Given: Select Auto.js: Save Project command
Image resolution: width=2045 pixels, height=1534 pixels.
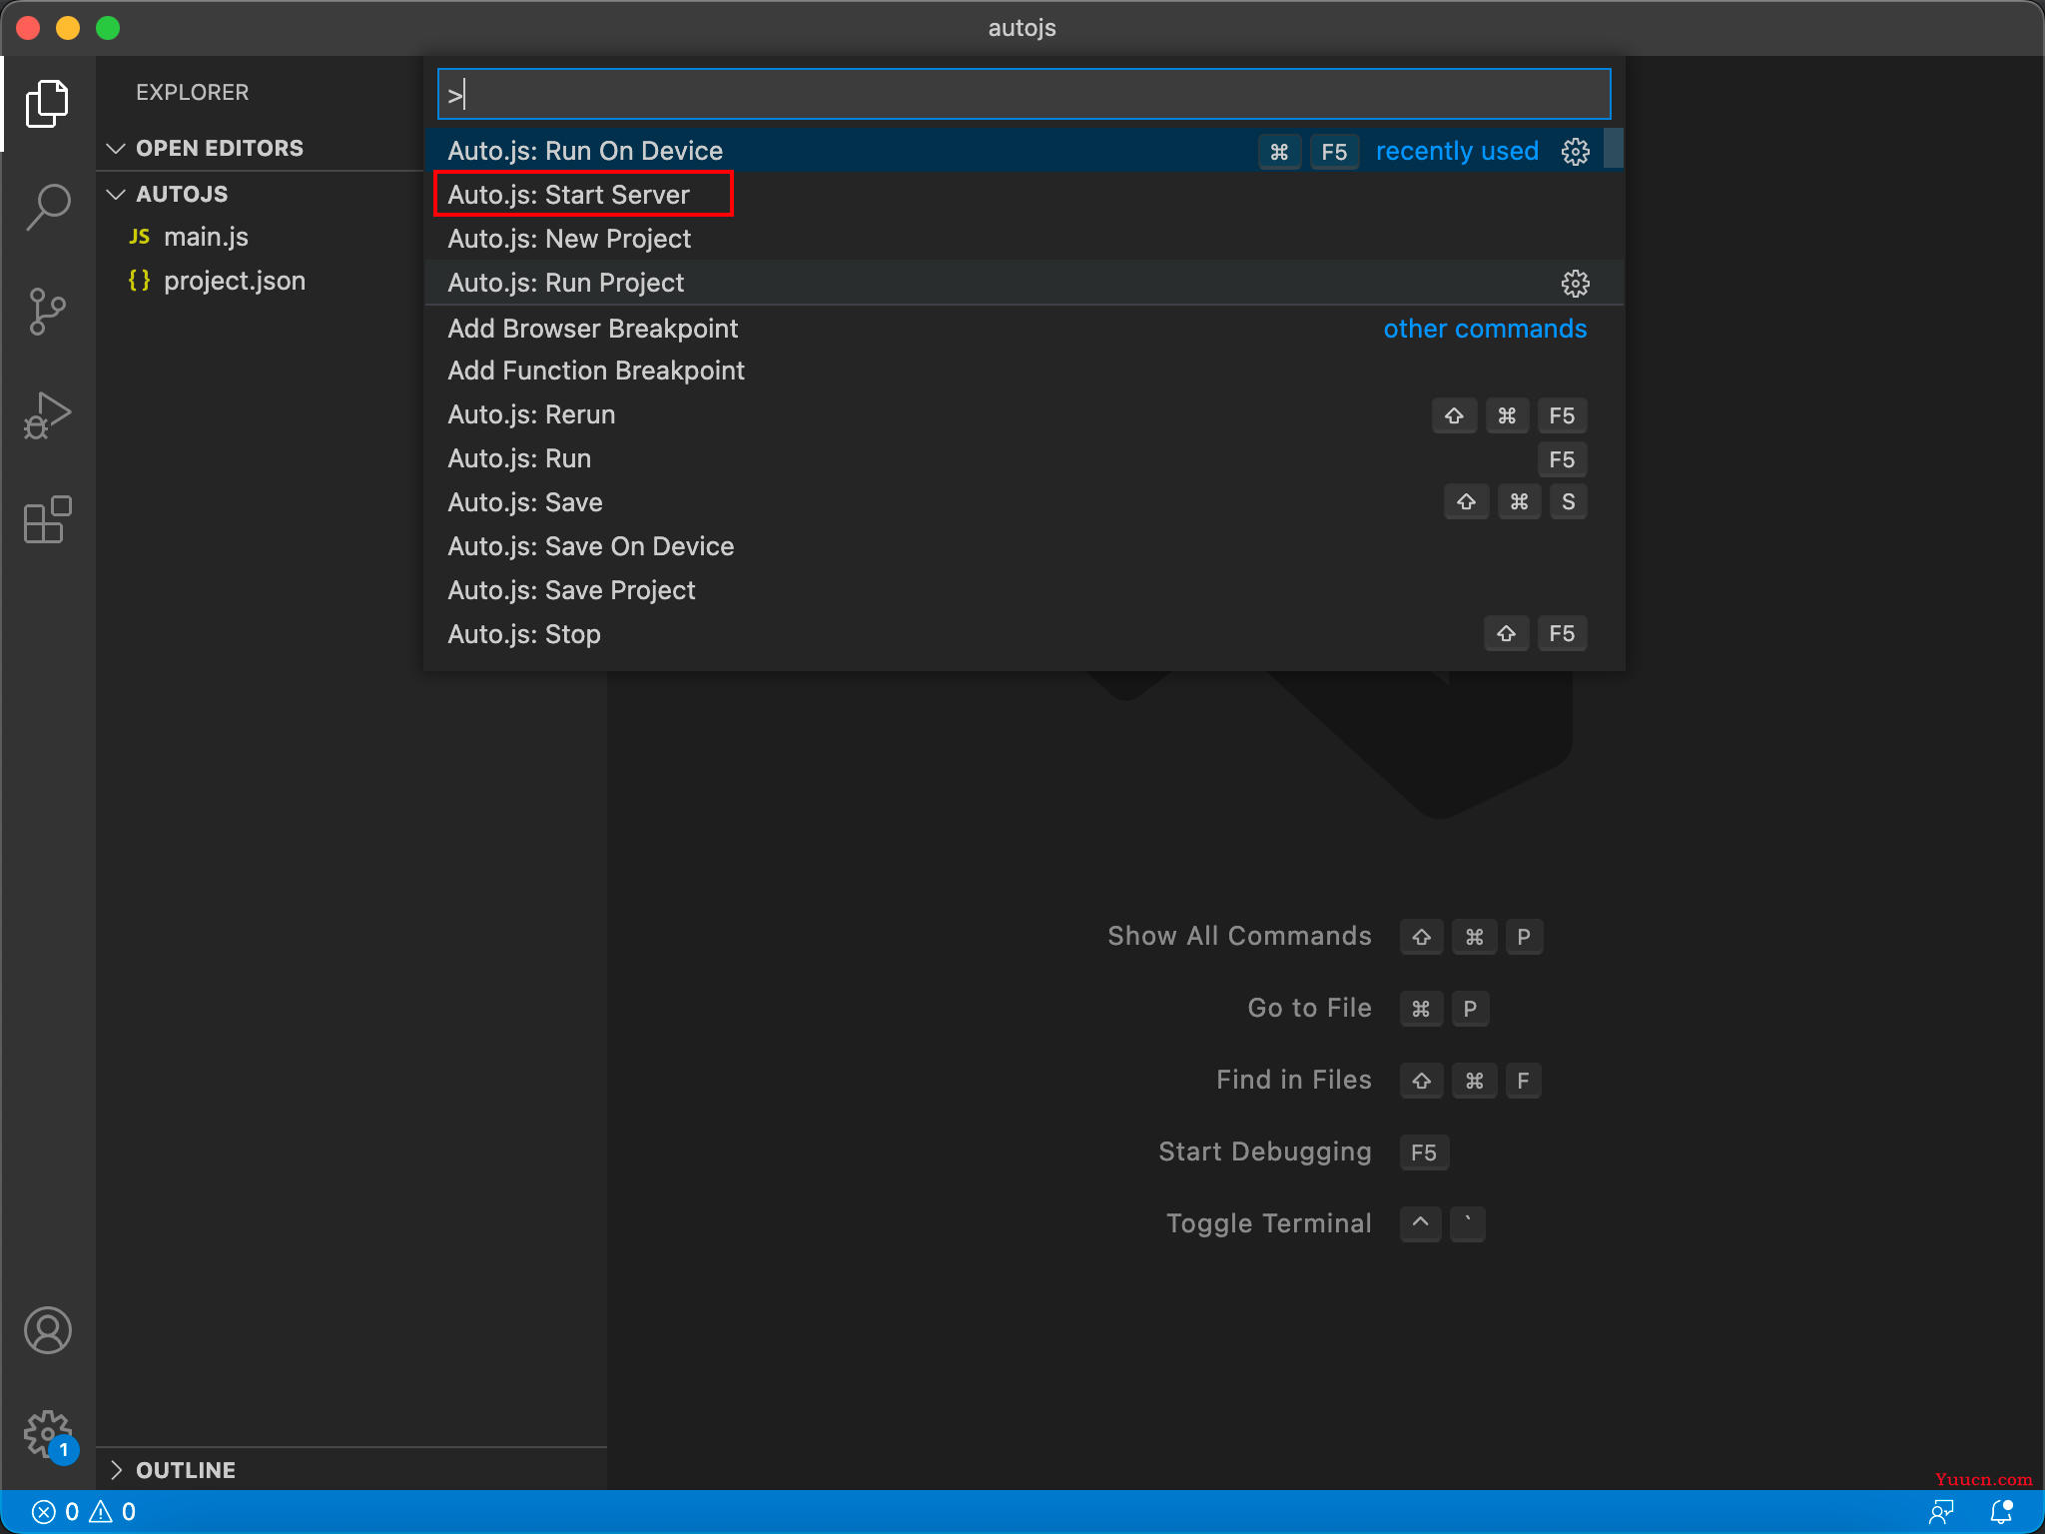Looking at the screenshot, I should (1024, 590).
